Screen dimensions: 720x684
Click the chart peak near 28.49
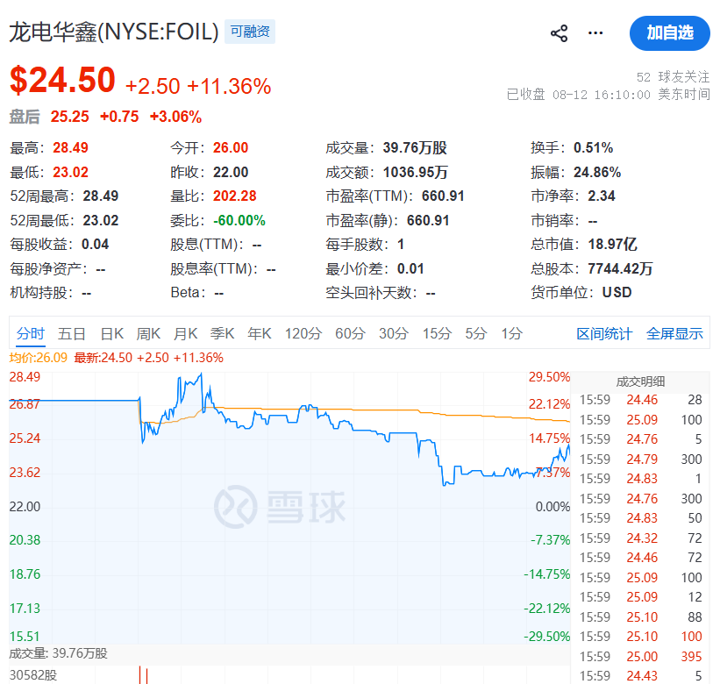point(201,374)
